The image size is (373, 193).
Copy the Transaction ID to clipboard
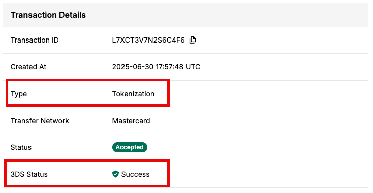coord(193,40)
